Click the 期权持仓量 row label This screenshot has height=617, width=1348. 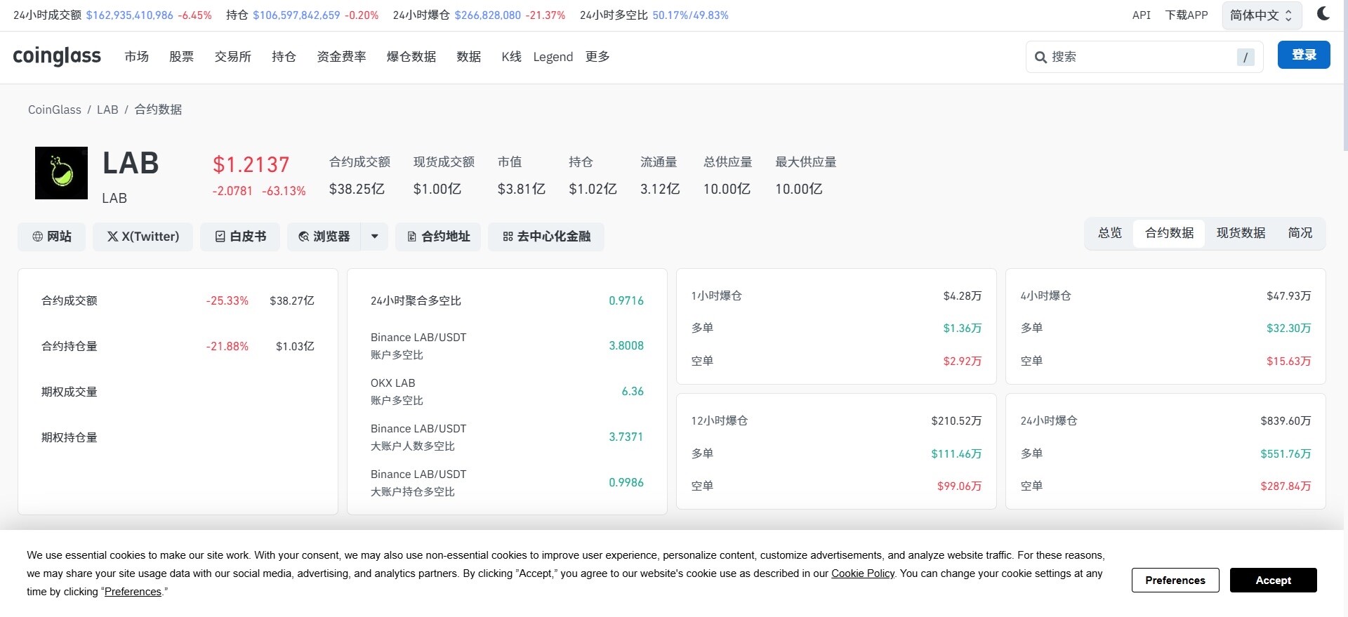(x=70, y=437)
